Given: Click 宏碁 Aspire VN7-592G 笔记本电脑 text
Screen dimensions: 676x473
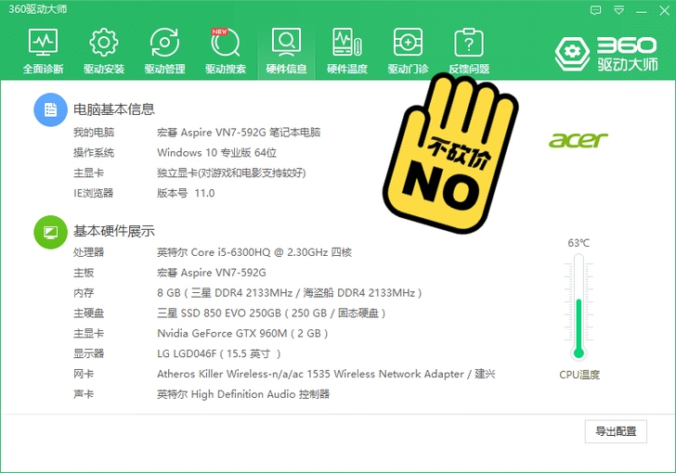Looking at the screenshot, I should pos(239,133).
